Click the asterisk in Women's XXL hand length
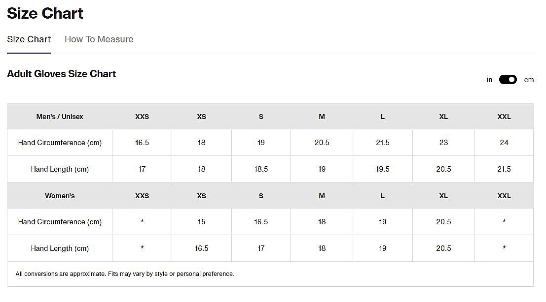This screenshot has width=546, height=302. click(504, 248)
